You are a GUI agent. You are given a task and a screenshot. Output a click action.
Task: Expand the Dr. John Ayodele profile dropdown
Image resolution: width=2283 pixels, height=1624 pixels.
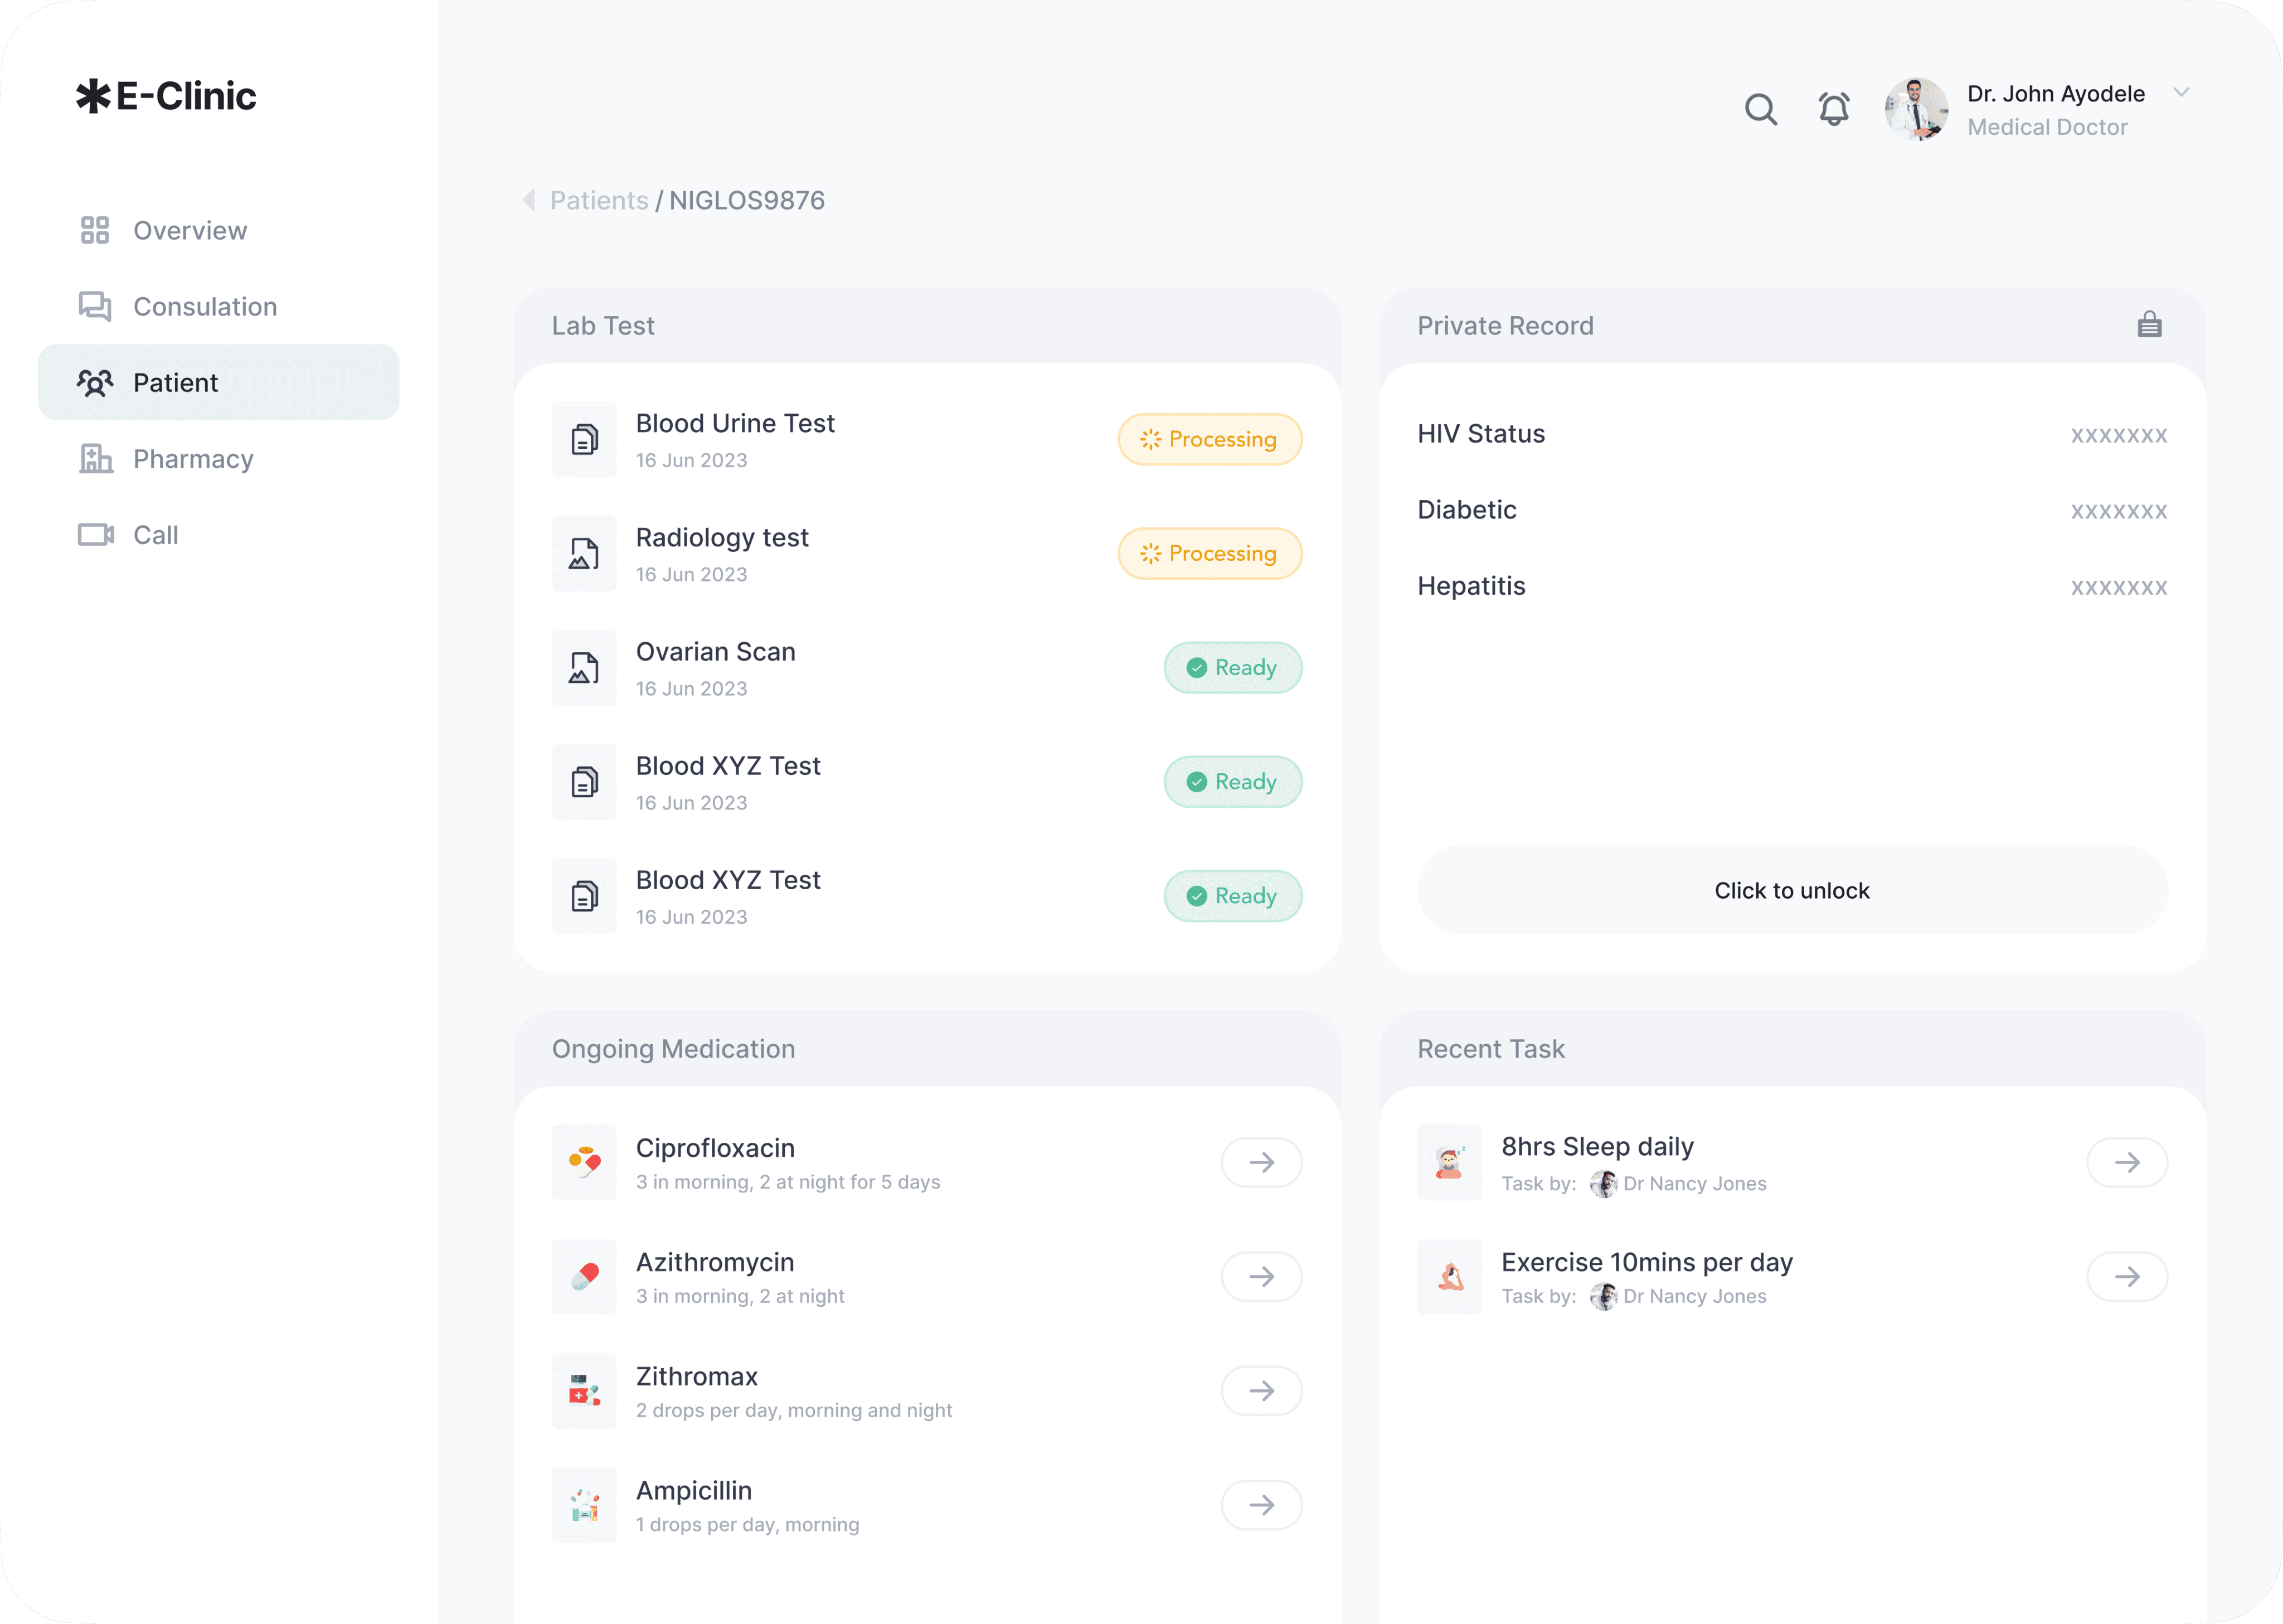2181,93
